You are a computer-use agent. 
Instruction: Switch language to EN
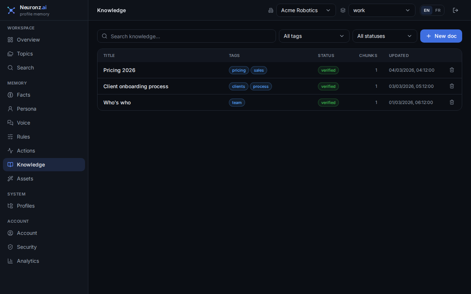tap(427, 10)
